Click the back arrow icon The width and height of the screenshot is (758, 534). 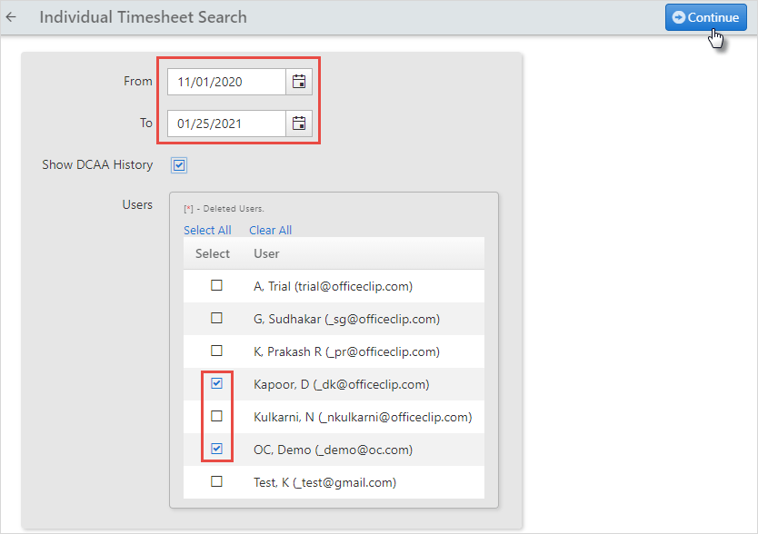click(x=11, y=17)
